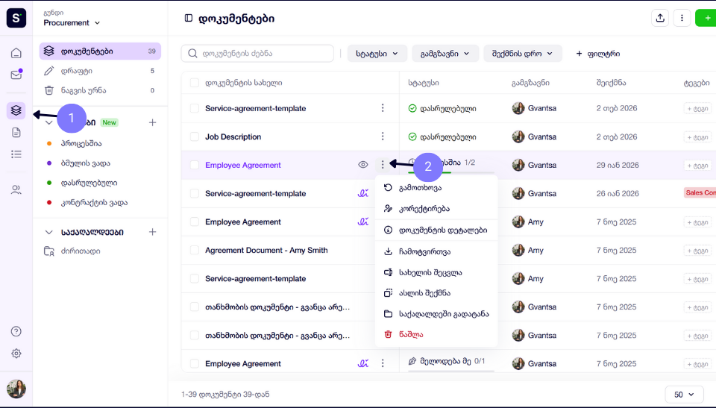Open the help question mark icon

click(x=16, y=331)
